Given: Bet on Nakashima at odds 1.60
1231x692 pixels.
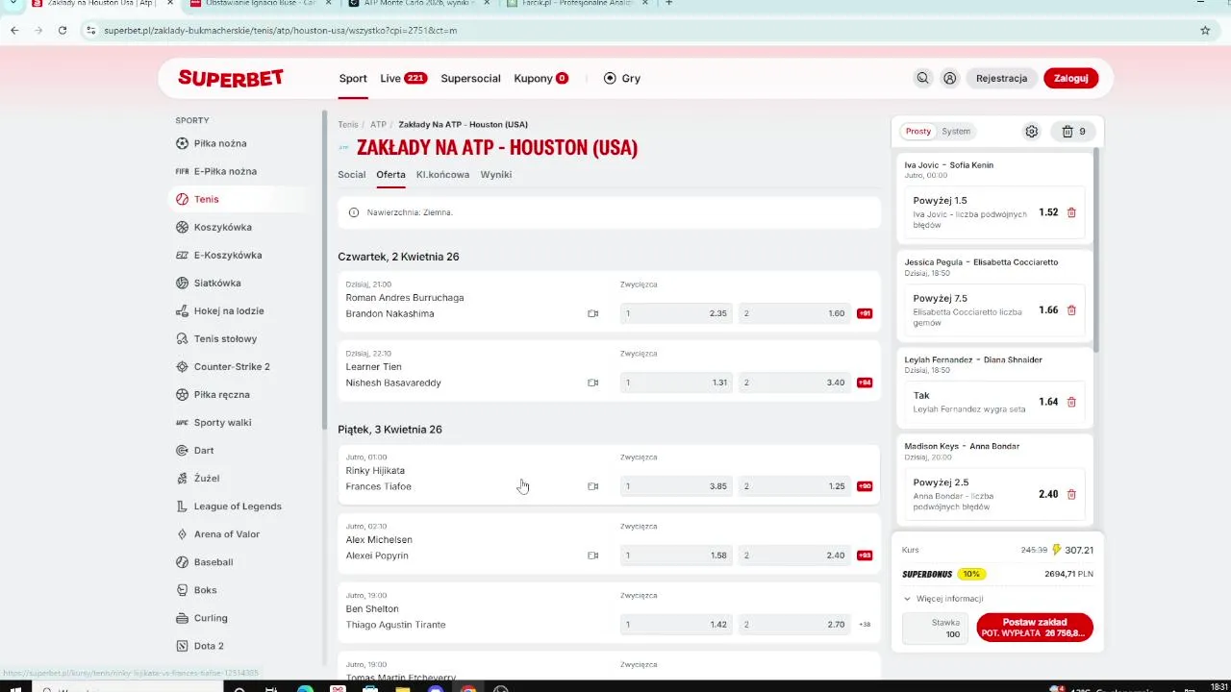Looking at the screenshot, I should click(794, 313).
